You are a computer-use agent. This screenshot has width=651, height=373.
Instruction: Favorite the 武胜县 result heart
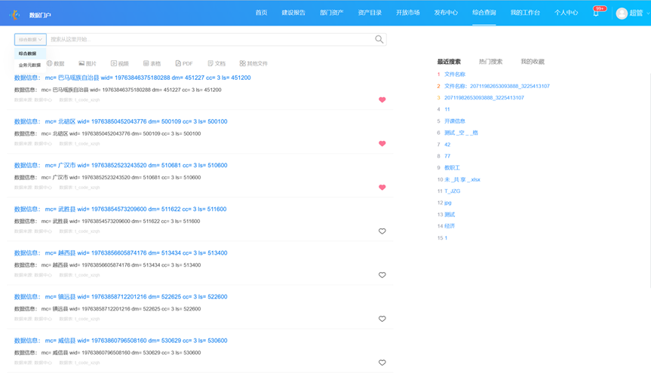[x=382, y=231]
